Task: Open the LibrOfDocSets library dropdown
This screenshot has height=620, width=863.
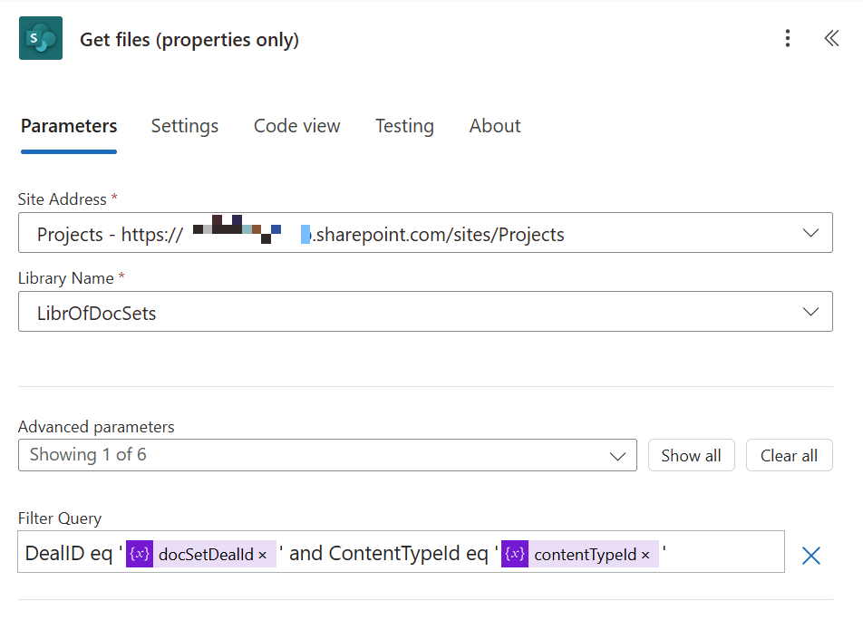Action: (810, 311)
